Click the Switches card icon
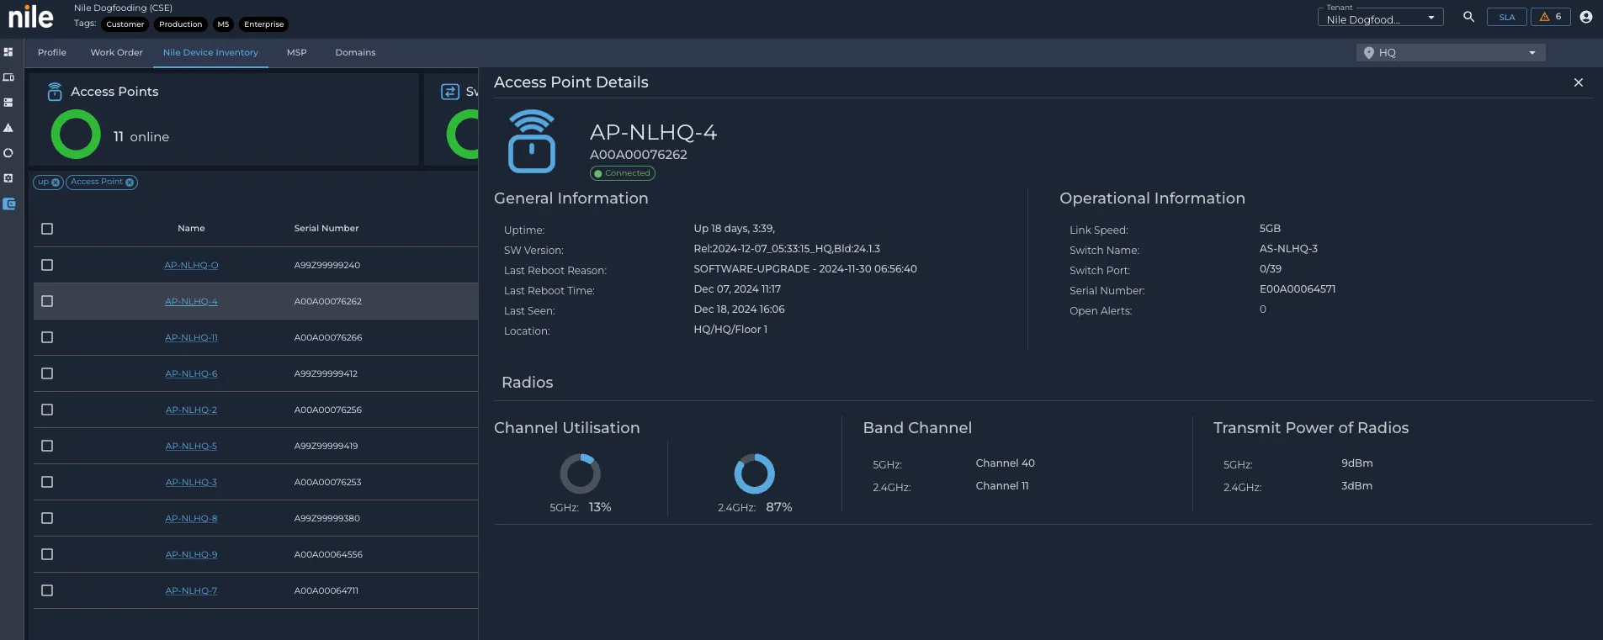1603x640 pixels. 450,92
